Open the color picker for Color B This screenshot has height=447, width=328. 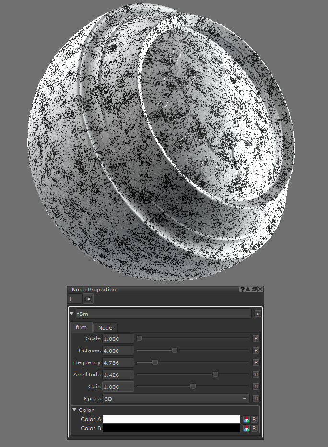point(246,428)
